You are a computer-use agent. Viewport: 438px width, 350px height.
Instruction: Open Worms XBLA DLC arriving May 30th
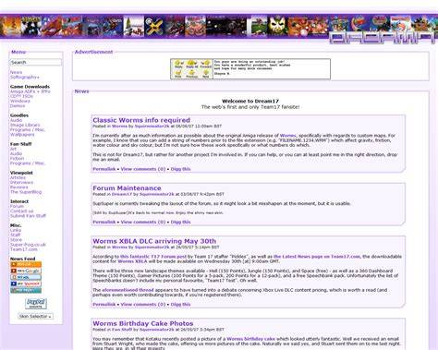click(154, 241)
